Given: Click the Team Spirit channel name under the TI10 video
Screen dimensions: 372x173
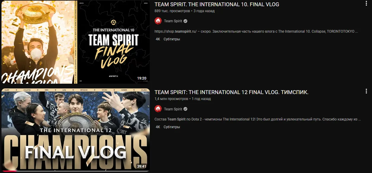Looking at the screenshot, I should [173, 21].
